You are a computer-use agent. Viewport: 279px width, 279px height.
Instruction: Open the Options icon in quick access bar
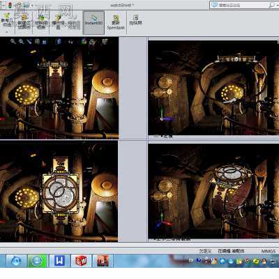(x=26, y=5)
